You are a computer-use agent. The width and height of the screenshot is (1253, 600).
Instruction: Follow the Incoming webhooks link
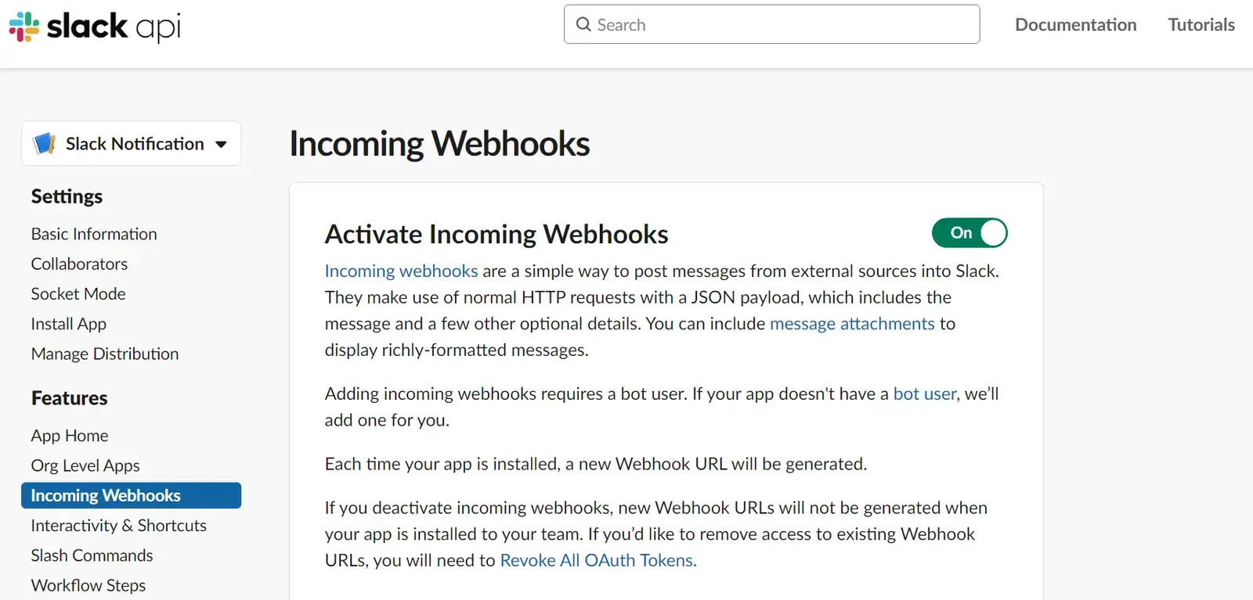pos(401,271)
